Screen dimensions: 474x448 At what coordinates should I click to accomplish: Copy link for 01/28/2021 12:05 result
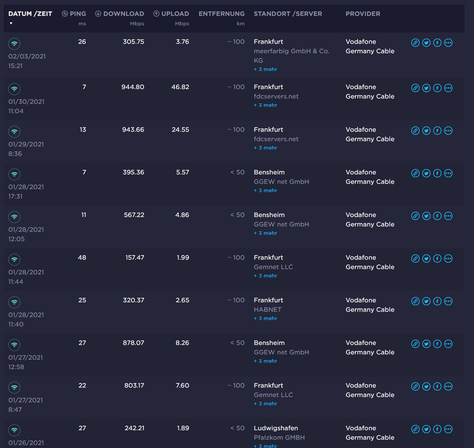[x=415, y=216]
